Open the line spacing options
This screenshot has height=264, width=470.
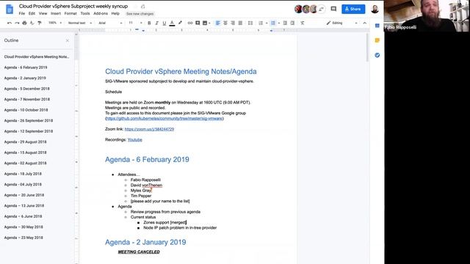point(250,23)
